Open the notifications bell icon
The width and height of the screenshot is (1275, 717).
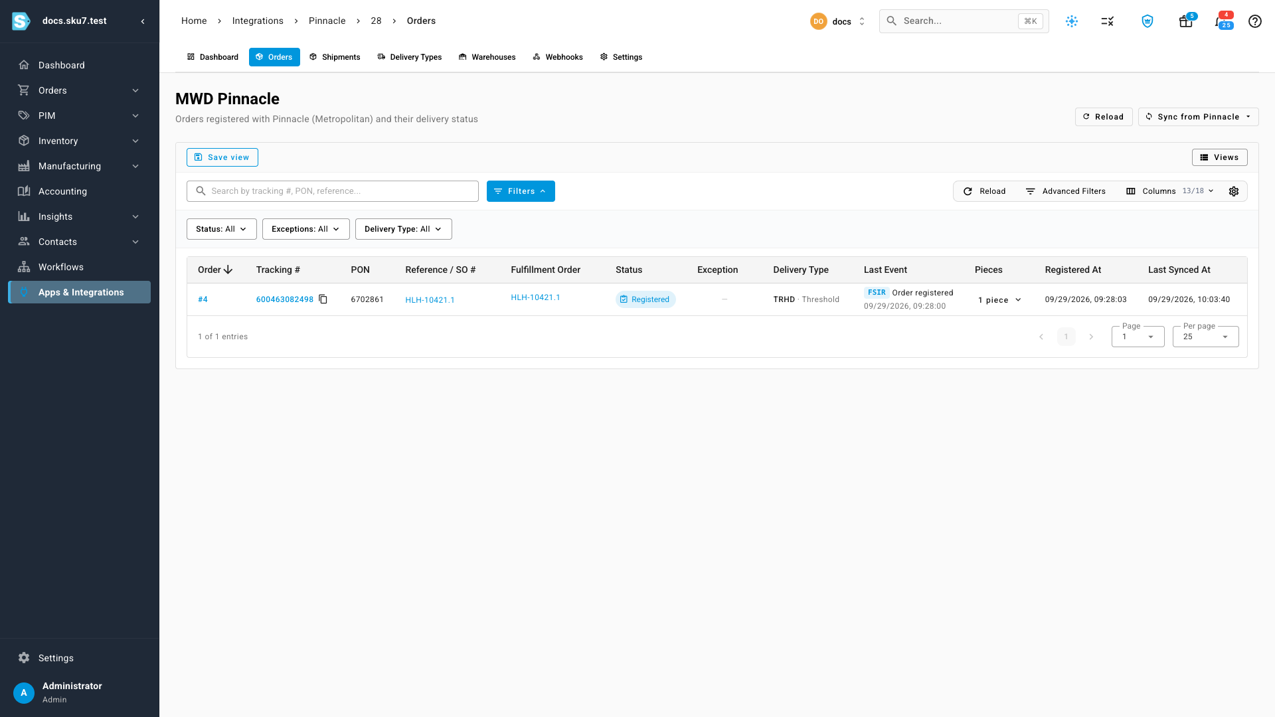pyautogui.click(x=1222, y=21)
